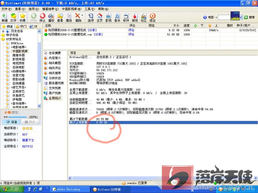This screenshot has width=258, height=193.
Task: Click the 游戏 games toolbar icon
Action: (x=135, y=17)
